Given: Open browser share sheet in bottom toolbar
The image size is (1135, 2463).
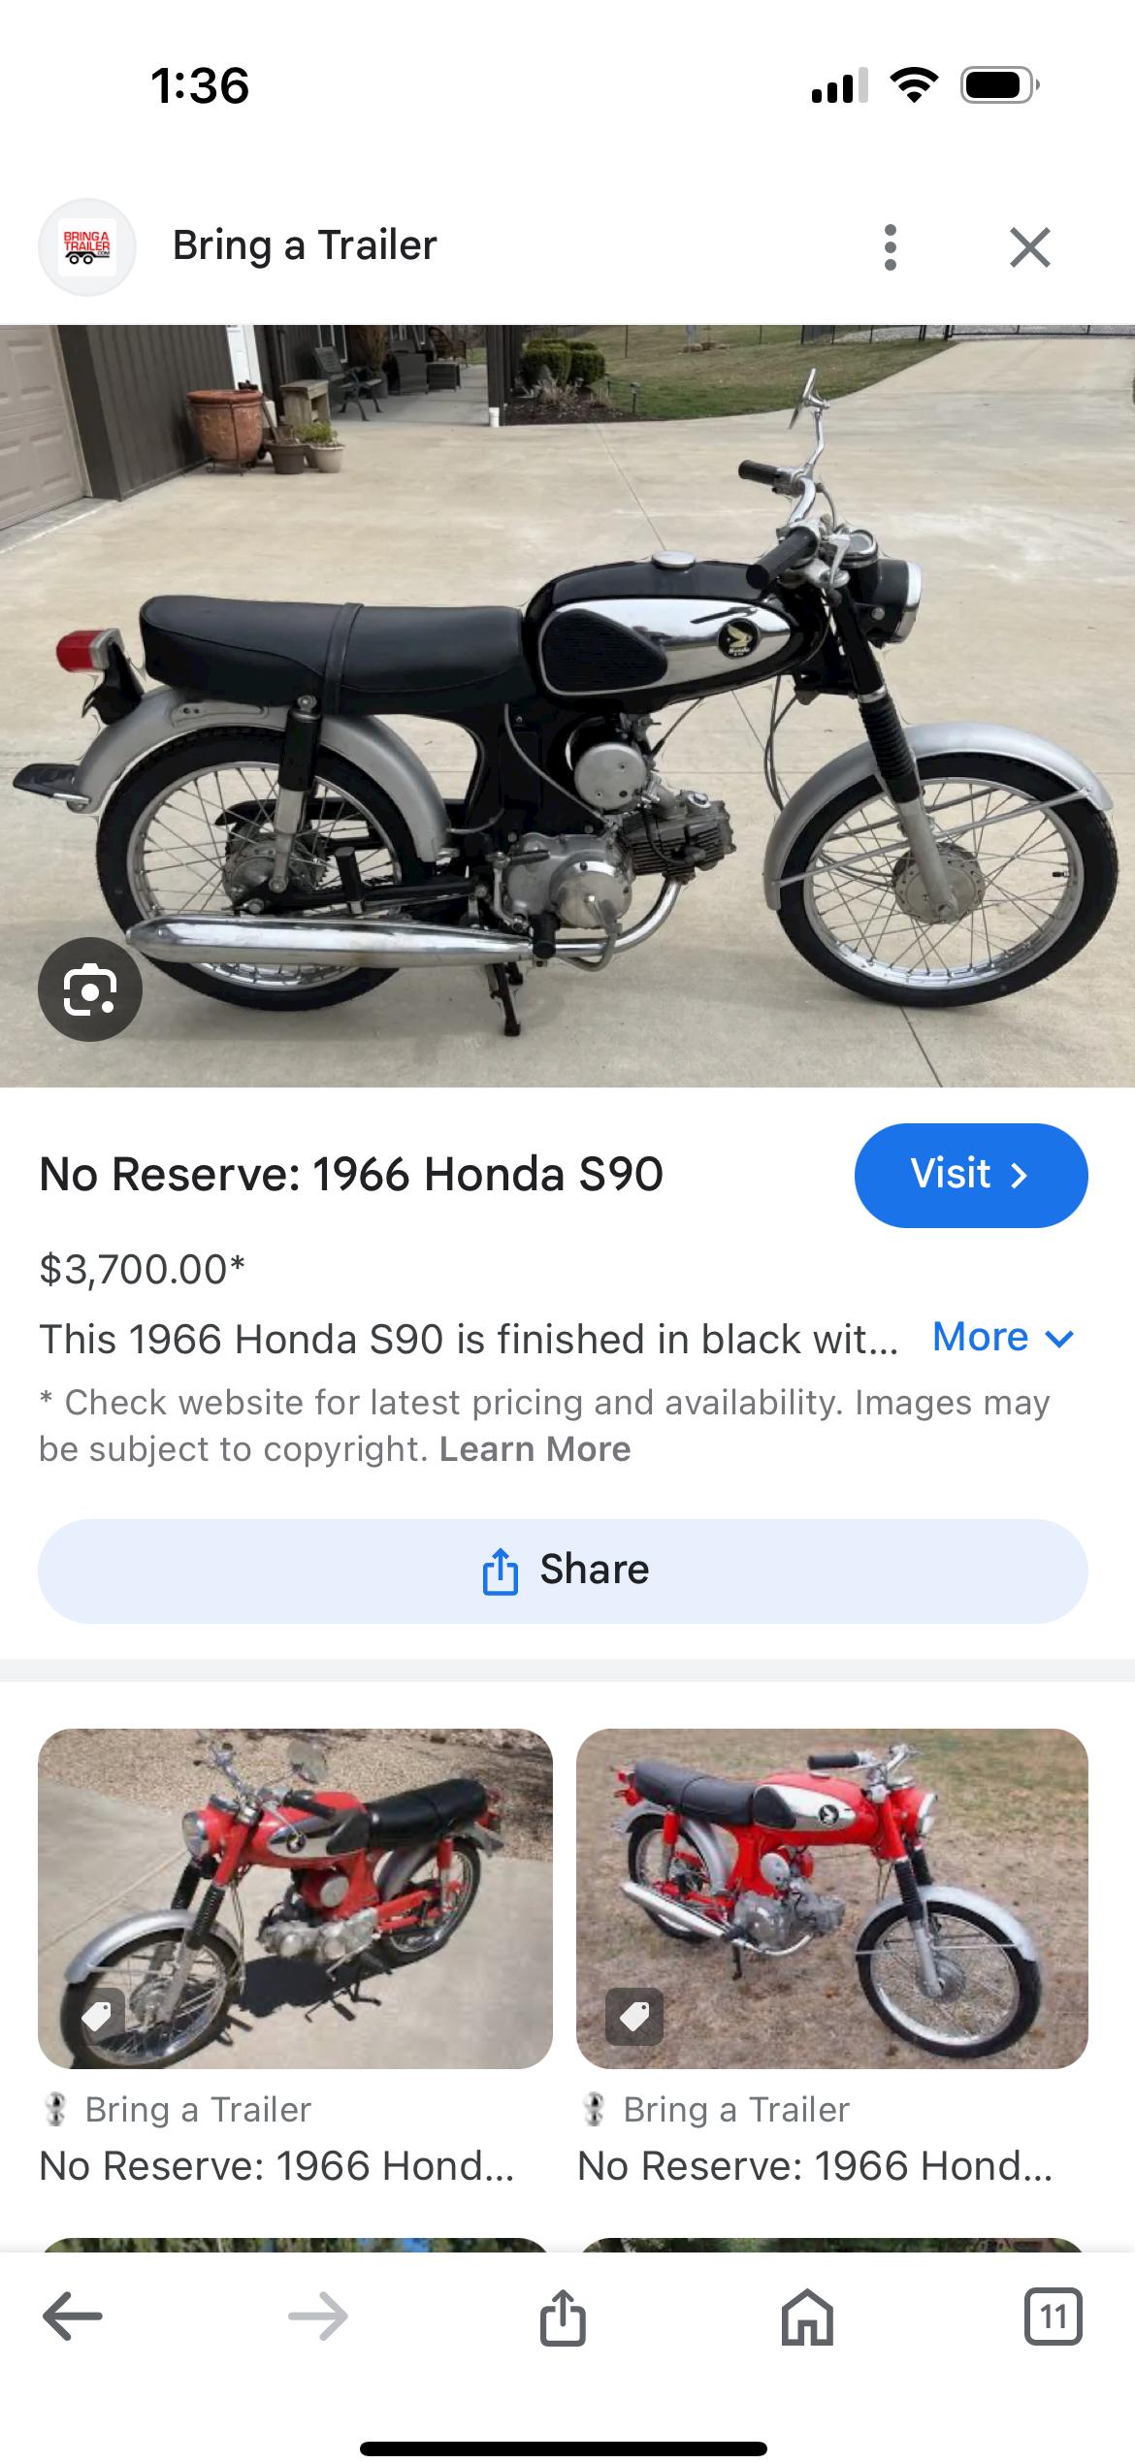Looking at the screenshot, I should (x=563, y=2317).
